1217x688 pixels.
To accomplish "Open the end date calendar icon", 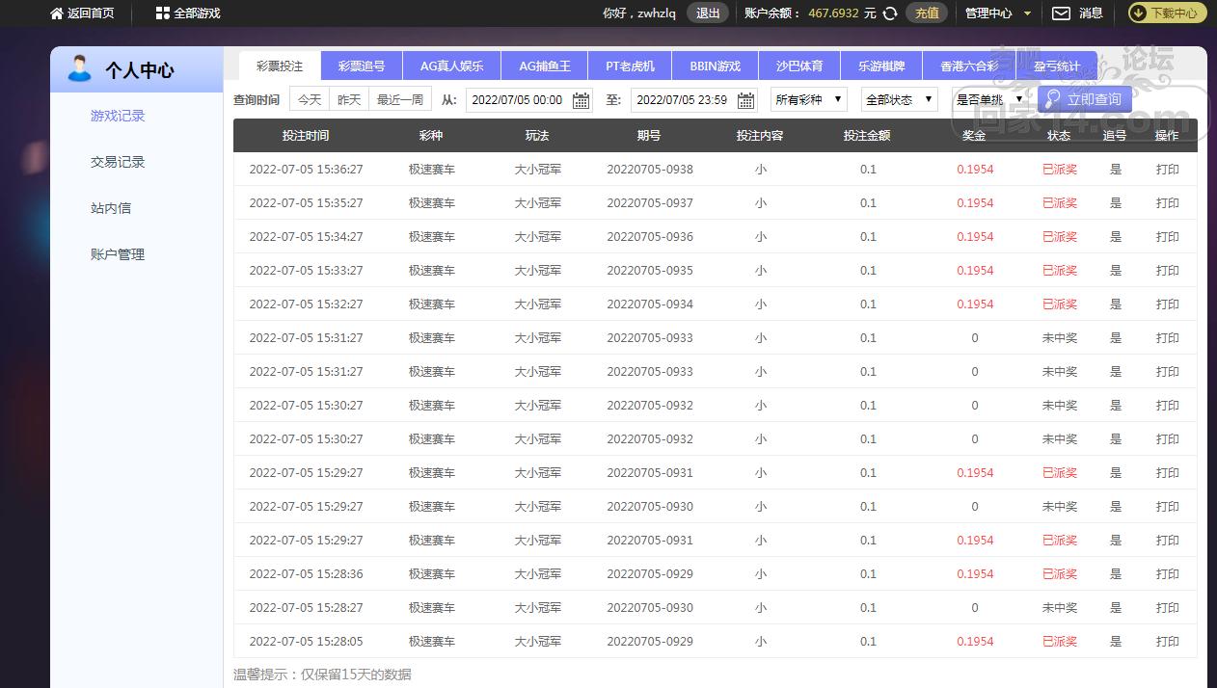I will point(745,100).
